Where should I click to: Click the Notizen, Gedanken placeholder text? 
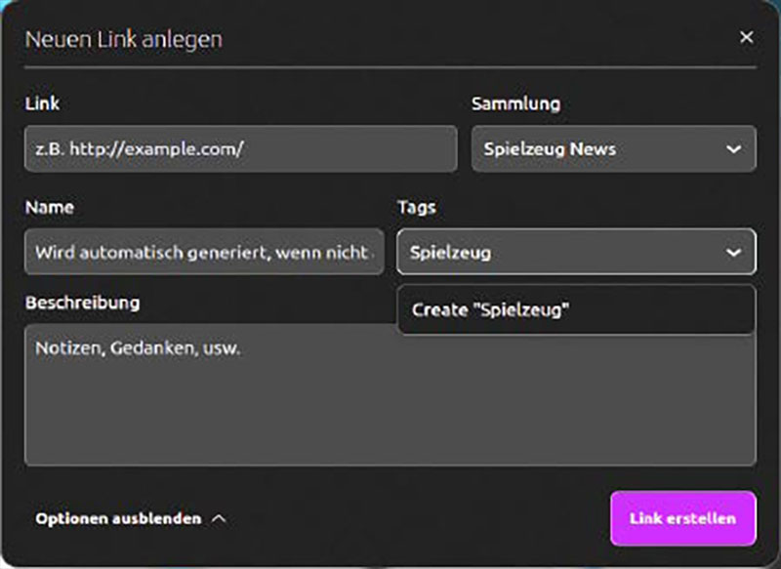137,348
